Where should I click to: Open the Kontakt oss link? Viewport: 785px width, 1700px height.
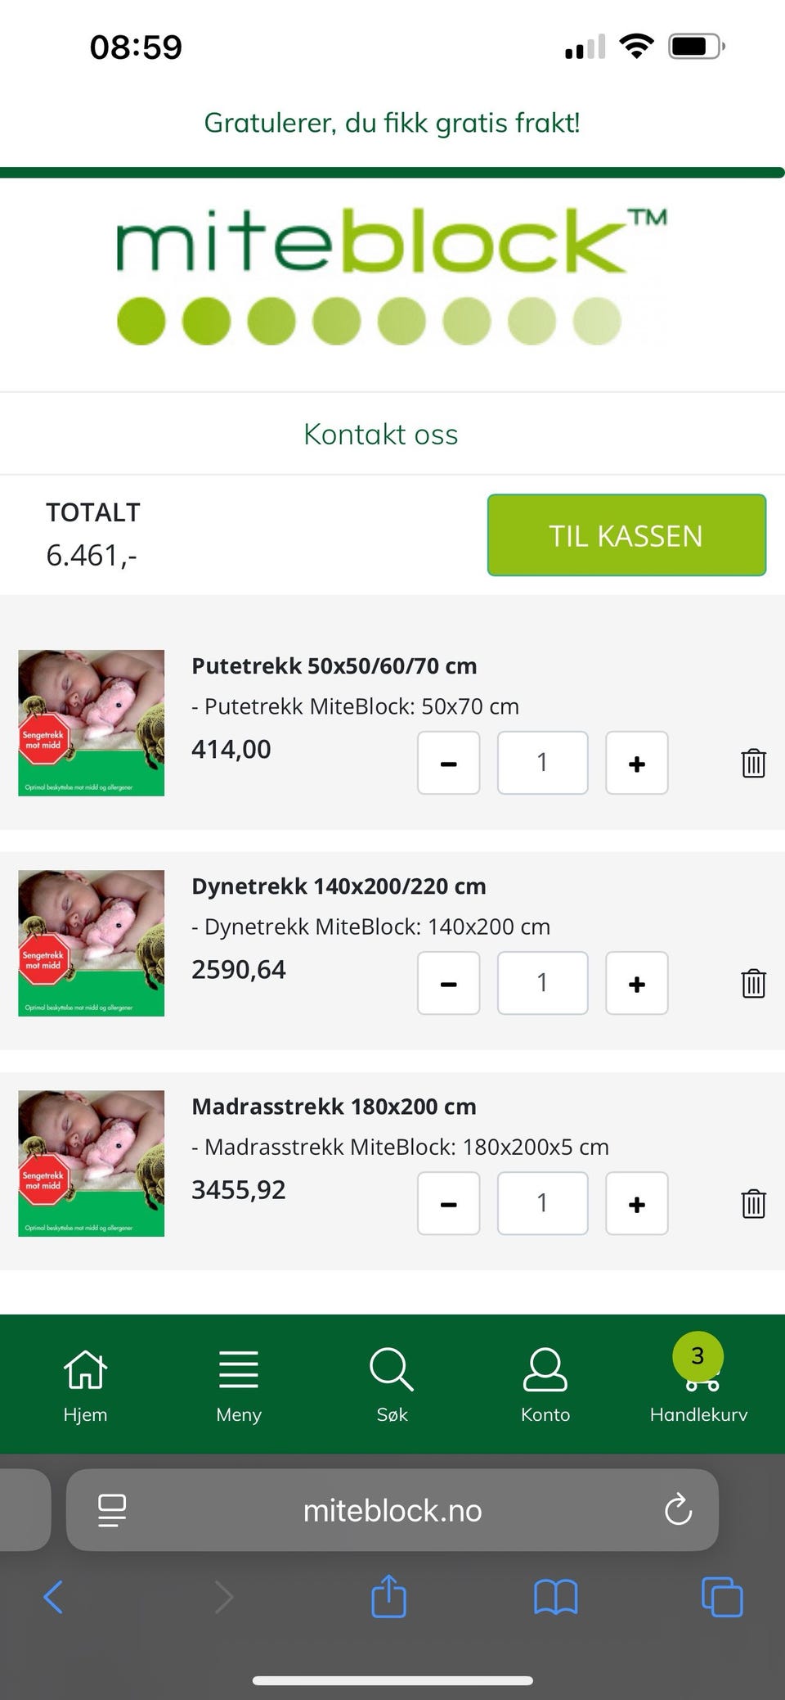pyautogui.click(x=381, y=434)
